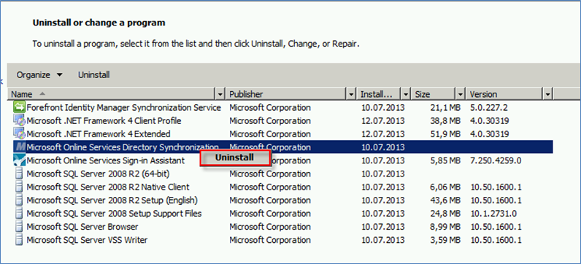The image size is (581, 264).
Task: Sort by the Install date column header
Action: 379,94
